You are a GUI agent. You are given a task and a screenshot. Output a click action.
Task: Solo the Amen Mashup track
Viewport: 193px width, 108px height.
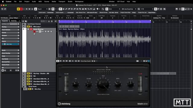[x=31, y=29]
